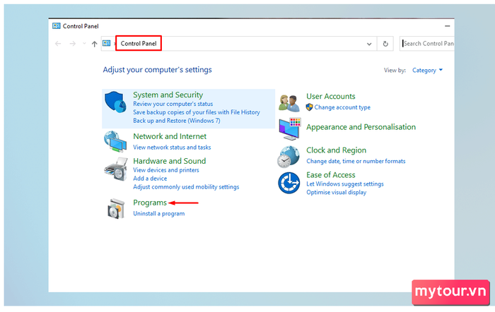Click the shield icon beside Change account type

pos(310,107)
